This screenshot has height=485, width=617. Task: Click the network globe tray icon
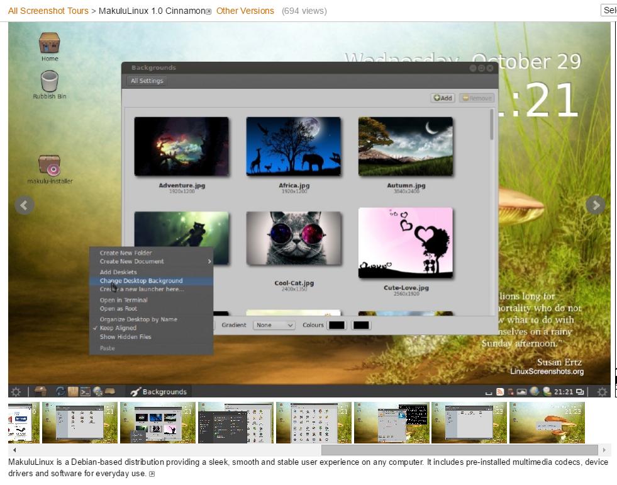coord(535,391)
